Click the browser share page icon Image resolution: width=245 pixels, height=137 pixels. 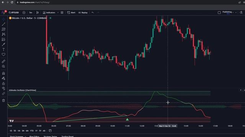tap(240, 2)
